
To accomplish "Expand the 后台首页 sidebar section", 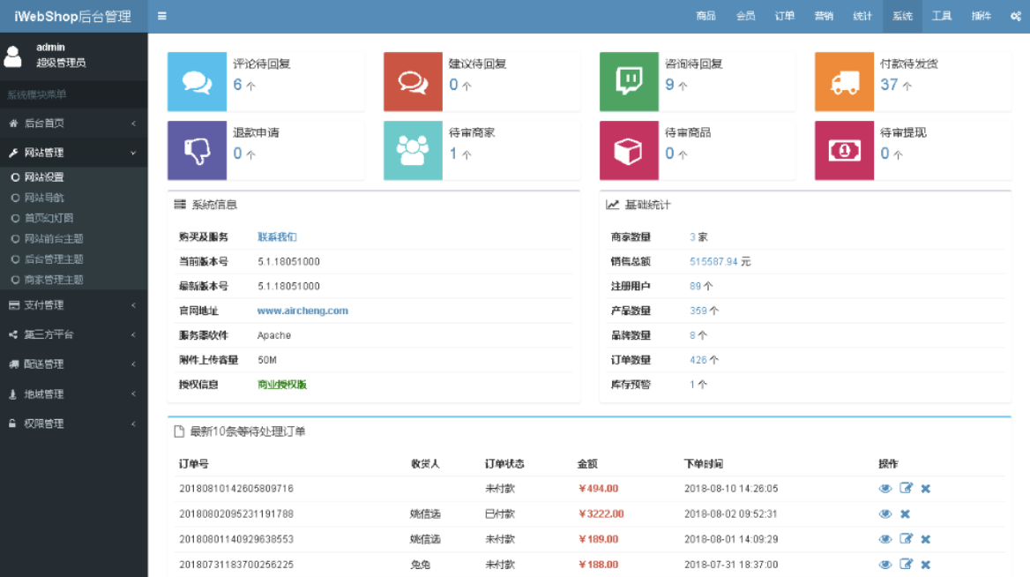I will click(73, 123).
